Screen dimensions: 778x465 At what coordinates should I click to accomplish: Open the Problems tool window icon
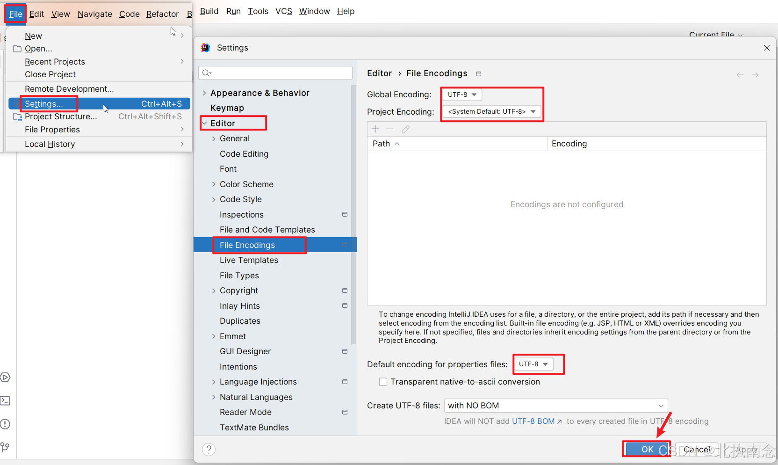5,424
